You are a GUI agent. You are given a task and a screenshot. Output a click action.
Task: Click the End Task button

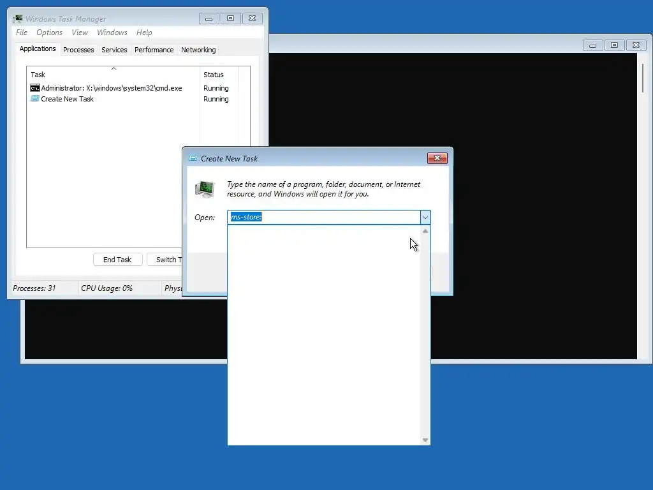pyautogui.click(x=117, y=260)
